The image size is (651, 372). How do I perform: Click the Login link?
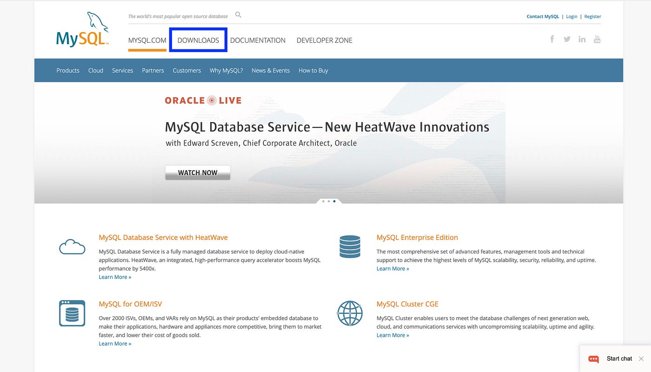click(x=571, y=17)
